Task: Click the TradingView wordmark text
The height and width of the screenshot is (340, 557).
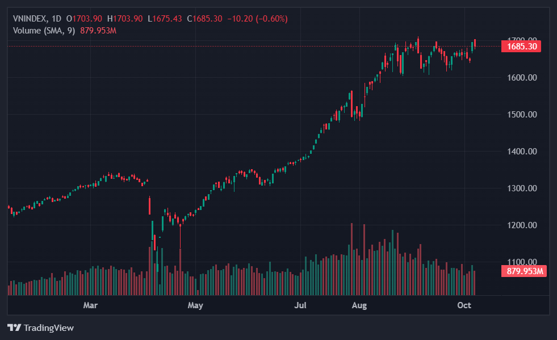Action: click(x=48, y=328)
